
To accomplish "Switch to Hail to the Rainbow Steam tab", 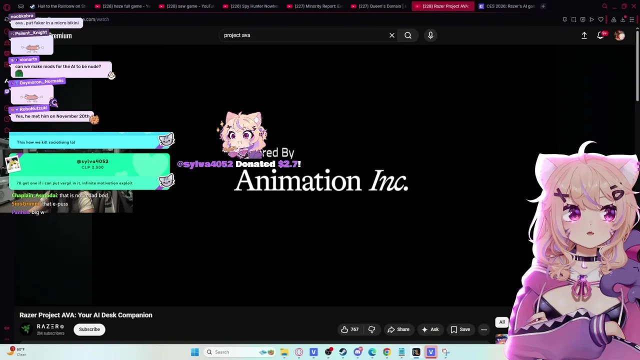I will 58,6.
